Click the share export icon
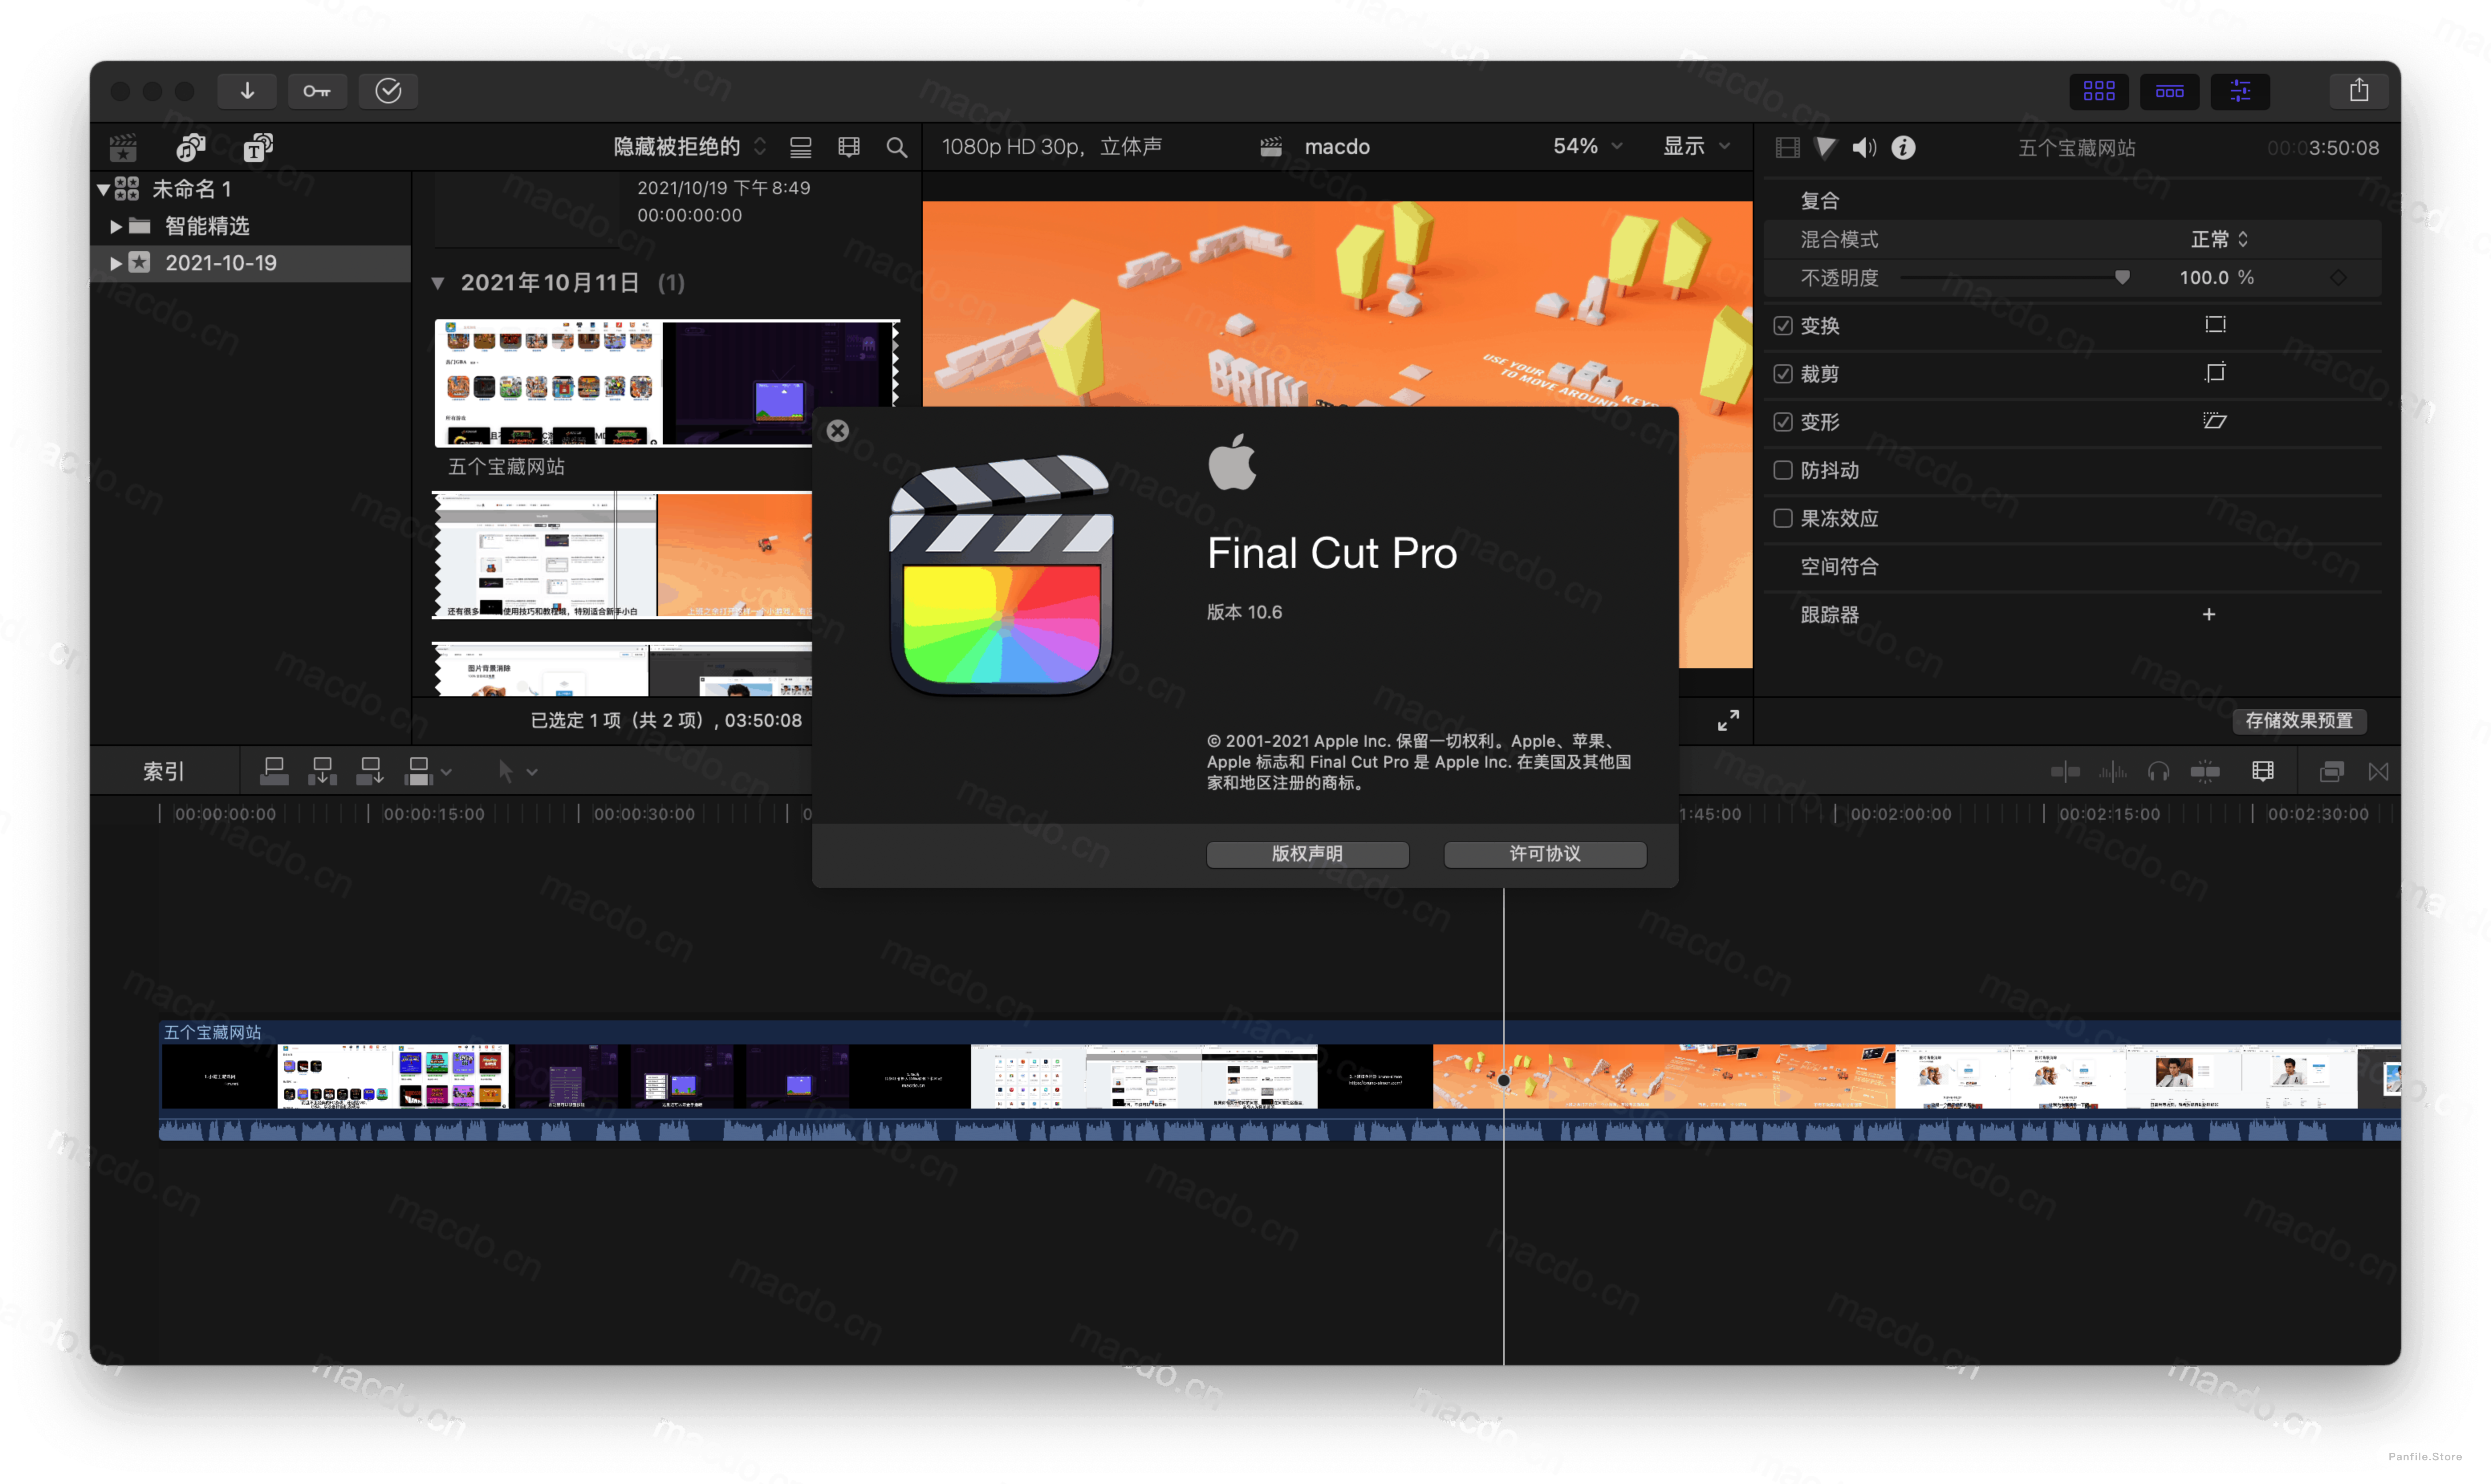2491x1484 pixels. tap(2359, 91)
